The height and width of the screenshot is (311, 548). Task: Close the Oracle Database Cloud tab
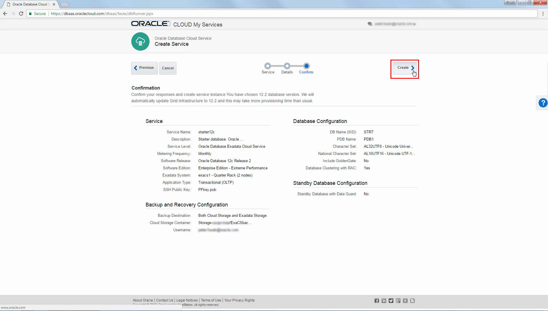click(54, 4)
